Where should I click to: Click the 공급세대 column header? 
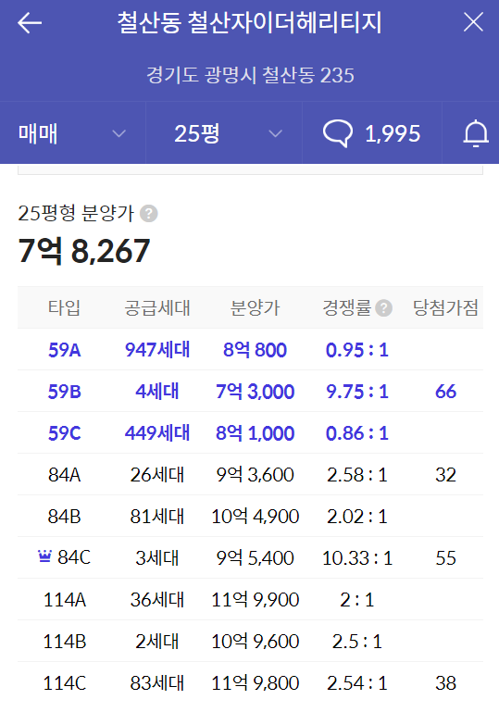157,308
